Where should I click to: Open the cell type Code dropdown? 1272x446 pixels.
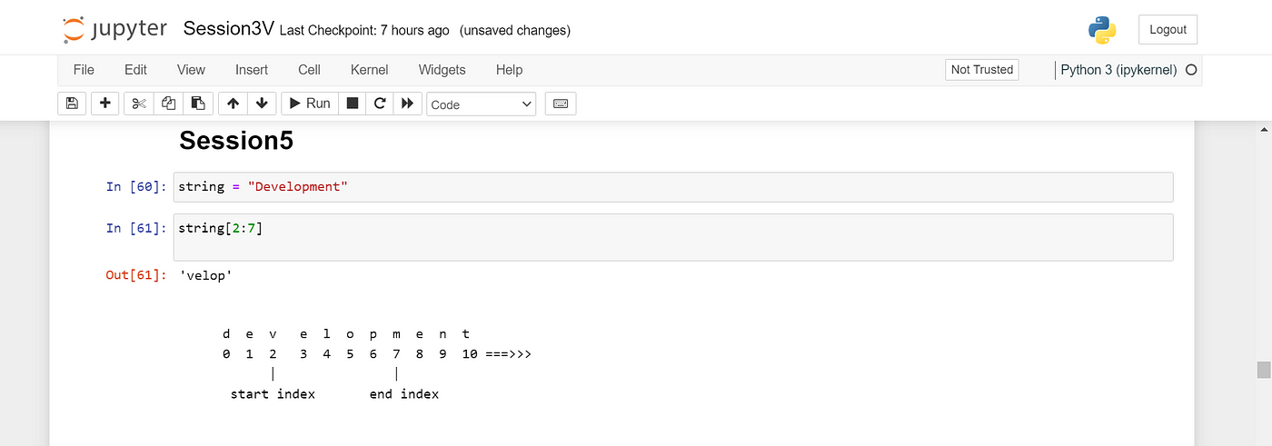click(x=482, y=104)
